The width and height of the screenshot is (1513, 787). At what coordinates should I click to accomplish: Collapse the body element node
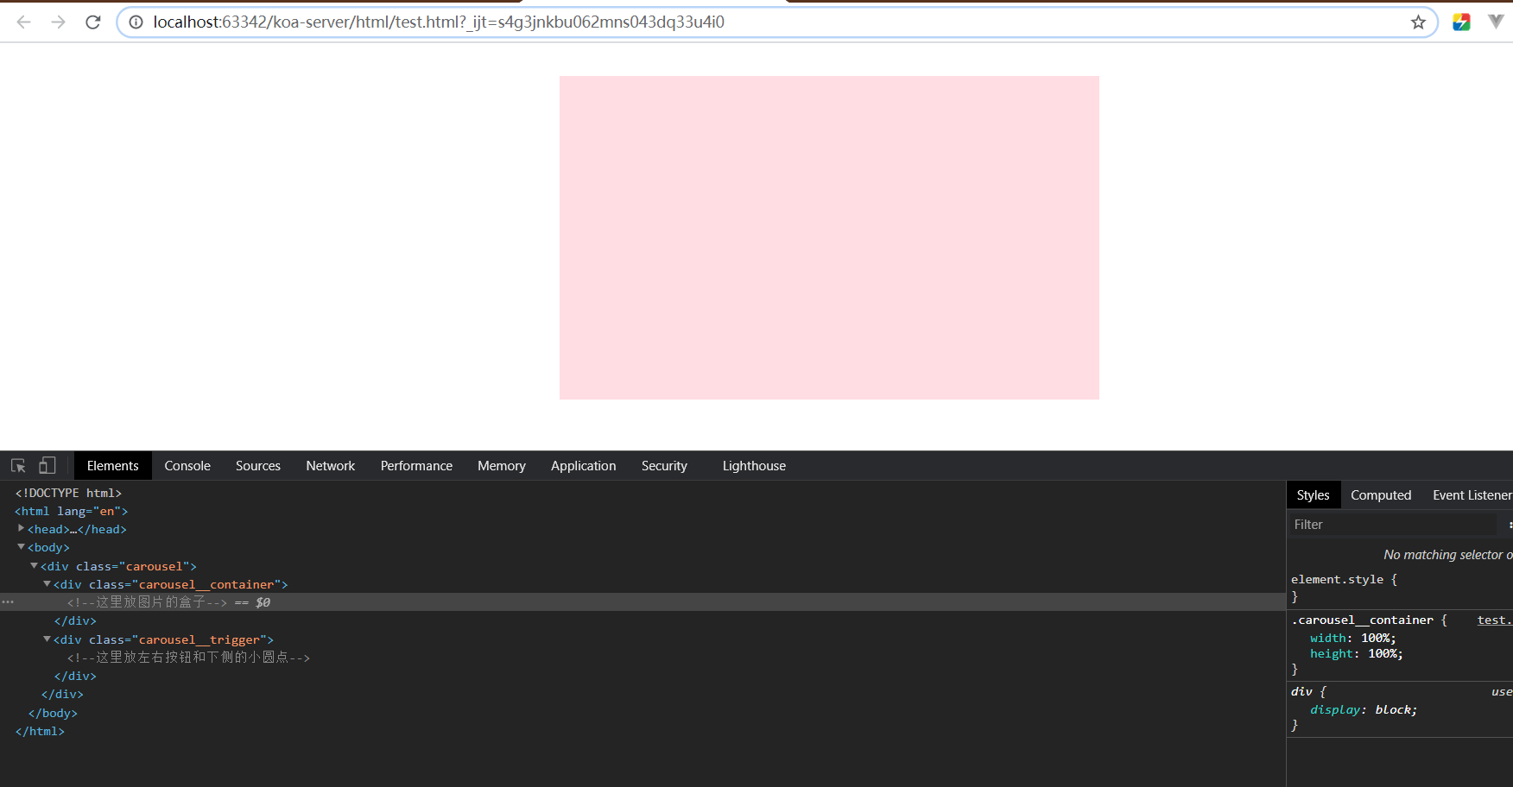click(22, 547)
